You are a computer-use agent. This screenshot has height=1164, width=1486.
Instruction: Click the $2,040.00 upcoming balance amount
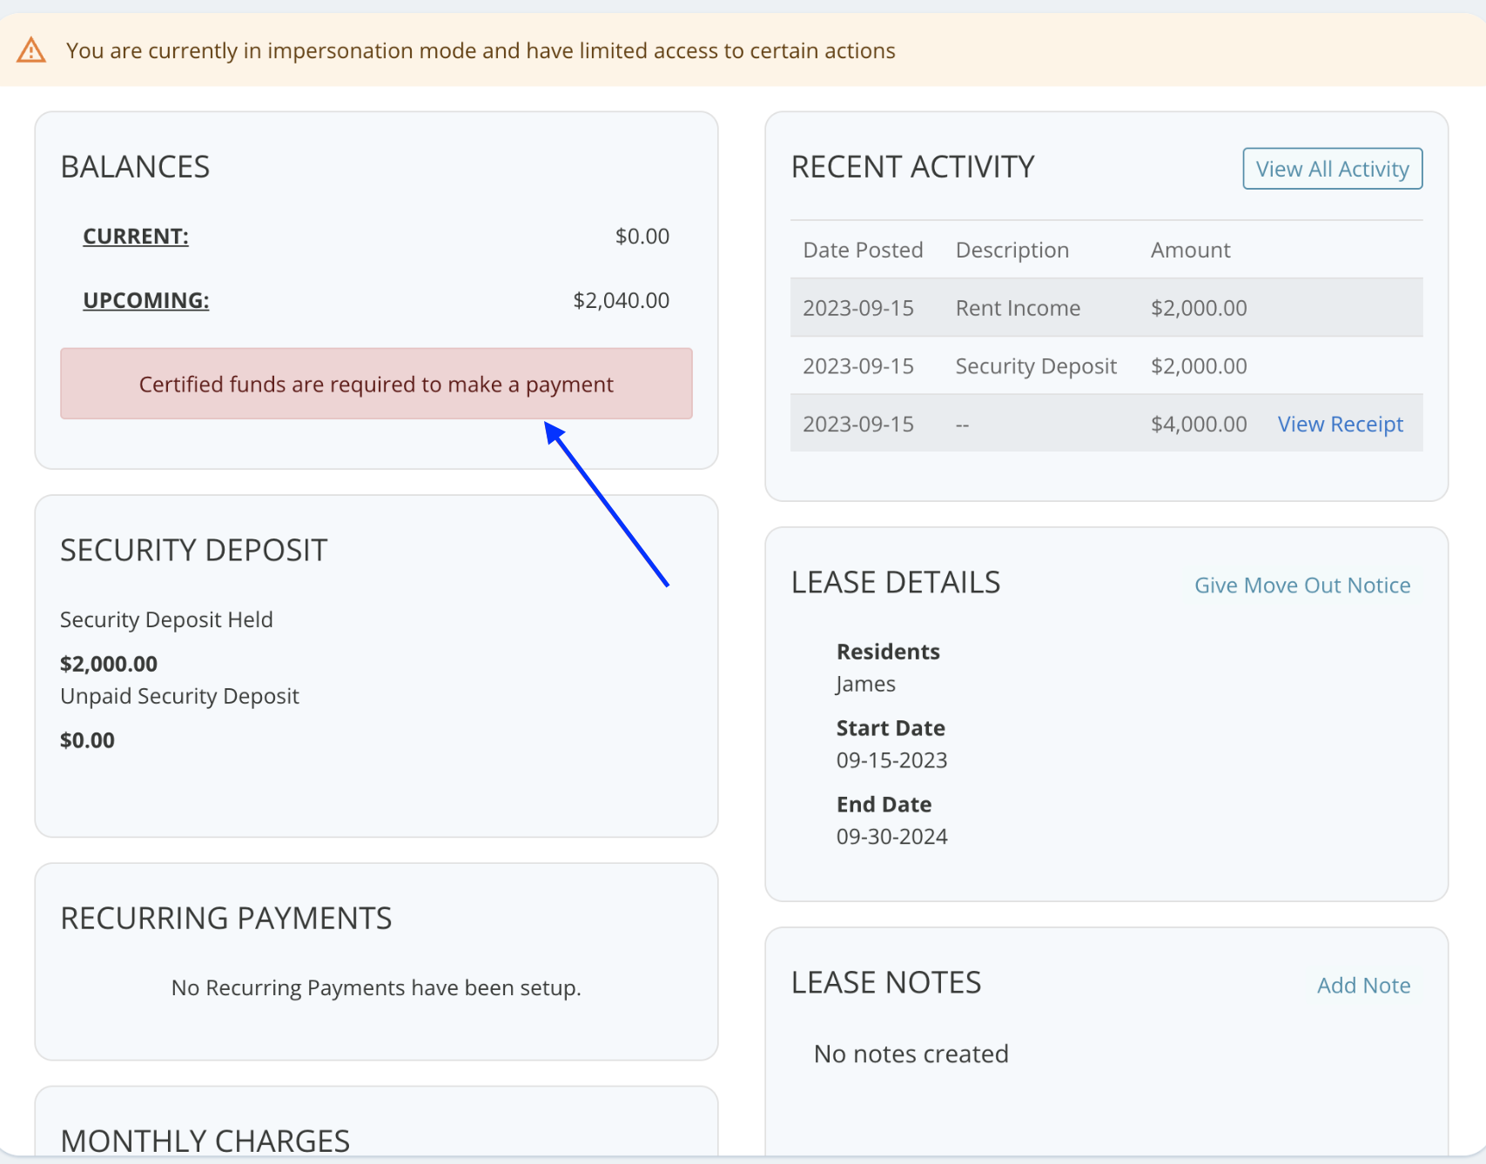click(x=621, y=301)
